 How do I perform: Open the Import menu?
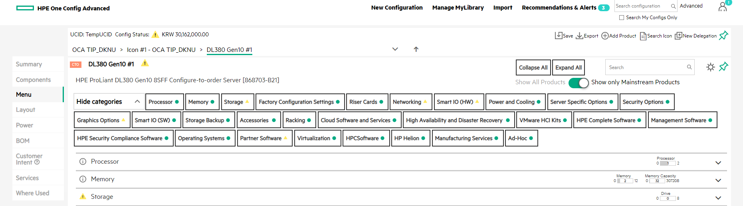tap(503, 8)
